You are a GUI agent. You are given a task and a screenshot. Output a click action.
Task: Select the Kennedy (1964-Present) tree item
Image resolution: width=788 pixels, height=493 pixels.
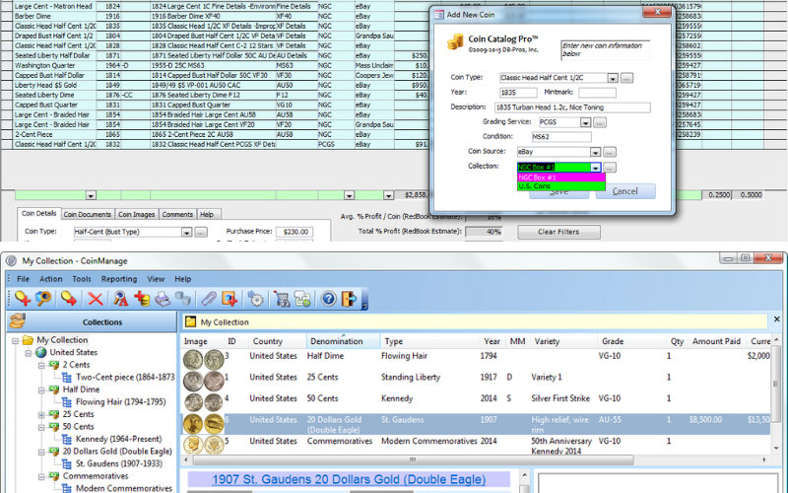(118, 439)
